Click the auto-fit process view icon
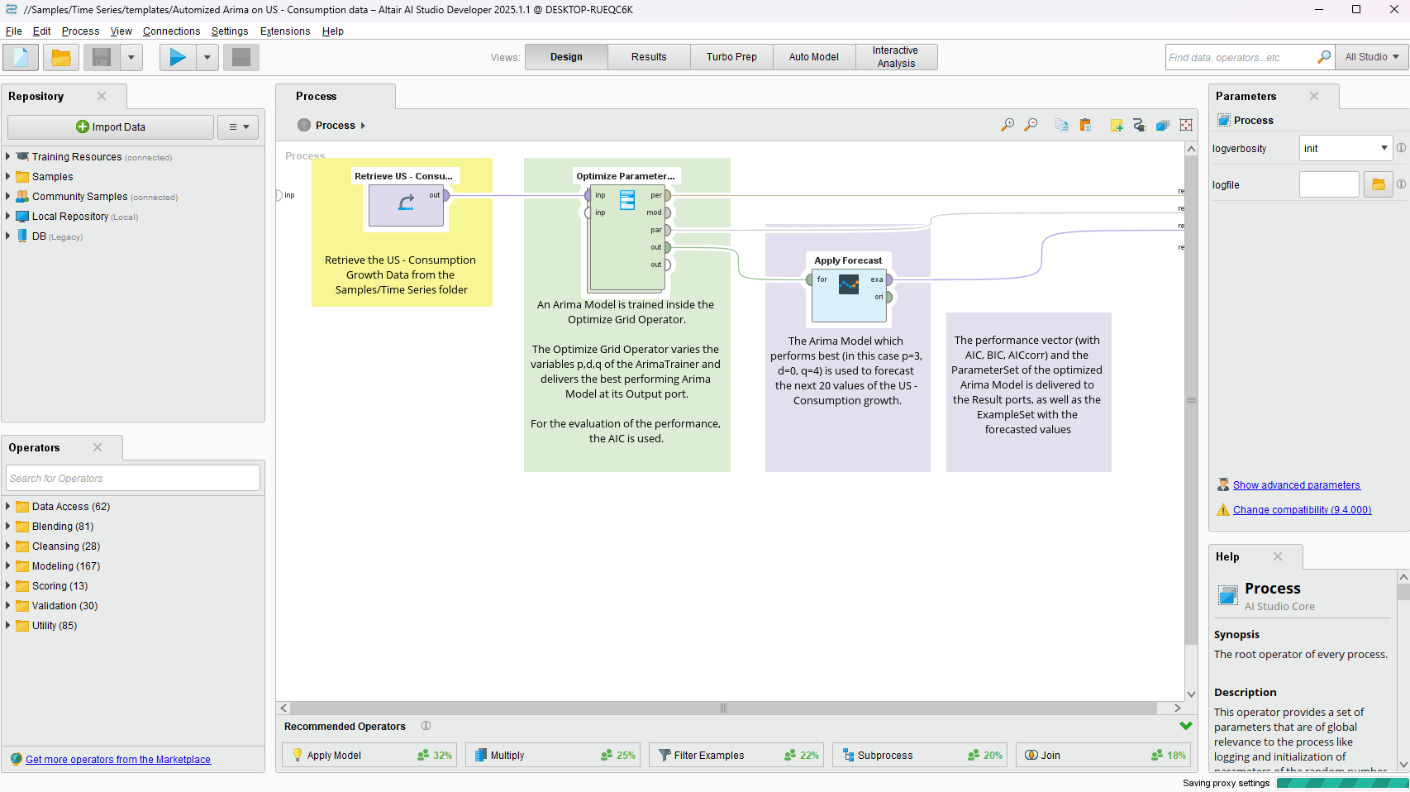The width and height of the screenshot is (1410, 792). click(x=1186, y=125)
